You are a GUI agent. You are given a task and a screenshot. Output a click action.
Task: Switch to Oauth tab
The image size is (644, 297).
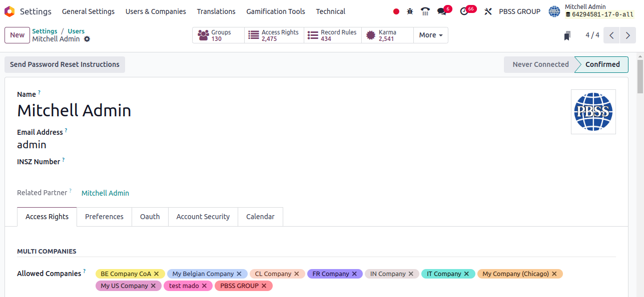pyautogui.click(x=150, y=217)
